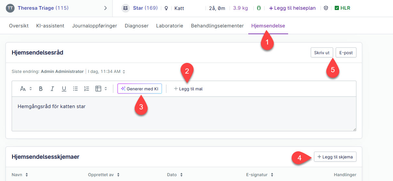Expand client panel chevron arrow
Screen dimensions: 393x181
coord(106,8)
